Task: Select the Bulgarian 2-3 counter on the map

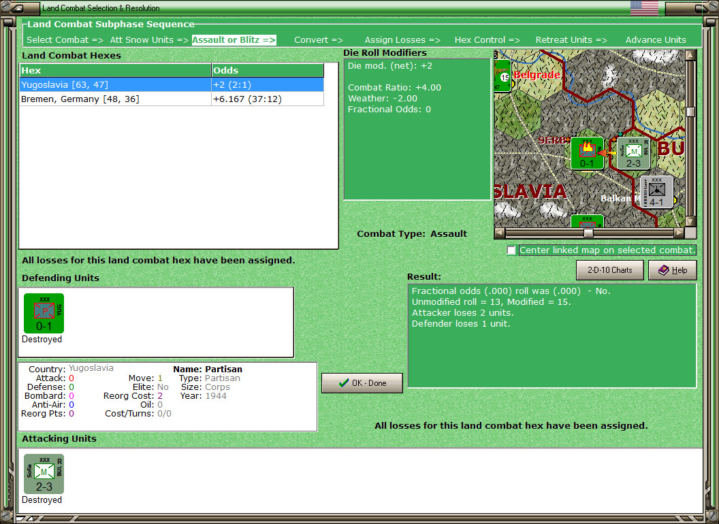Action: click(633, 153)
